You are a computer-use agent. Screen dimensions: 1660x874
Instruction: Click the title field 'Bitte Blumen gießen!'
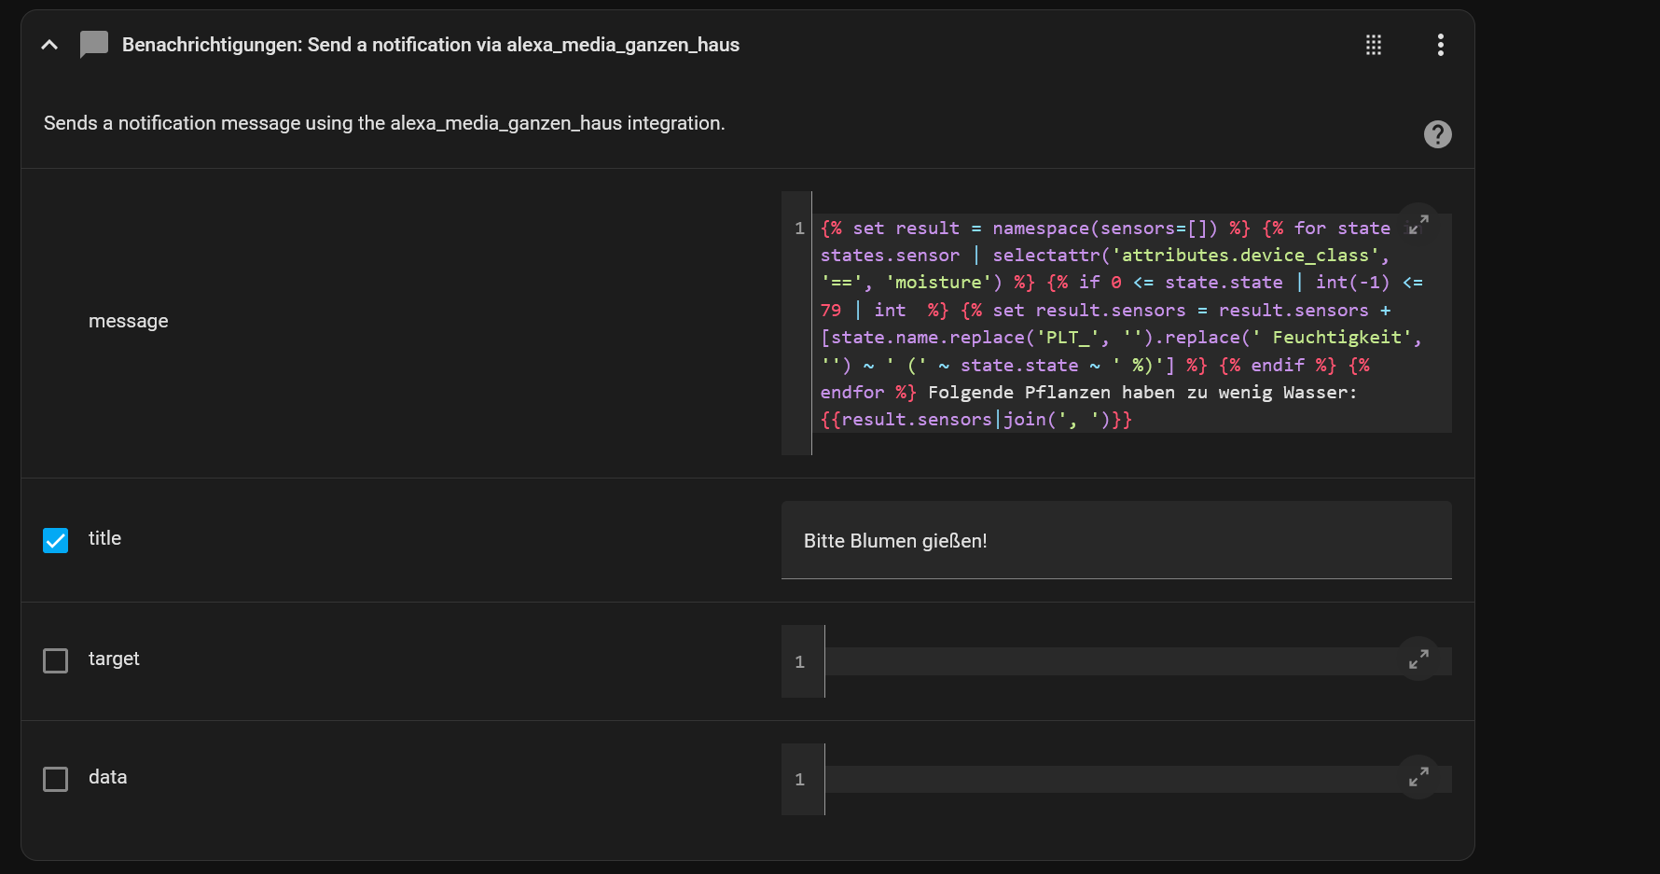coord(1116,540)
